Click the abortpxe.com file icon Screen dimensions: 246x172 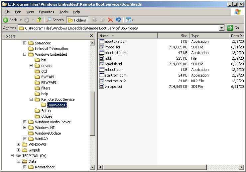[102, 41]
